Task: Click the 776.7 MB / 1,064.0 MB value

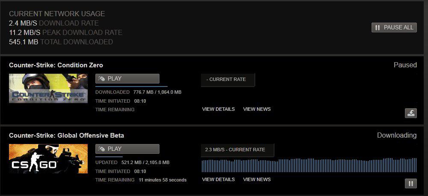Action: (157, 92)
